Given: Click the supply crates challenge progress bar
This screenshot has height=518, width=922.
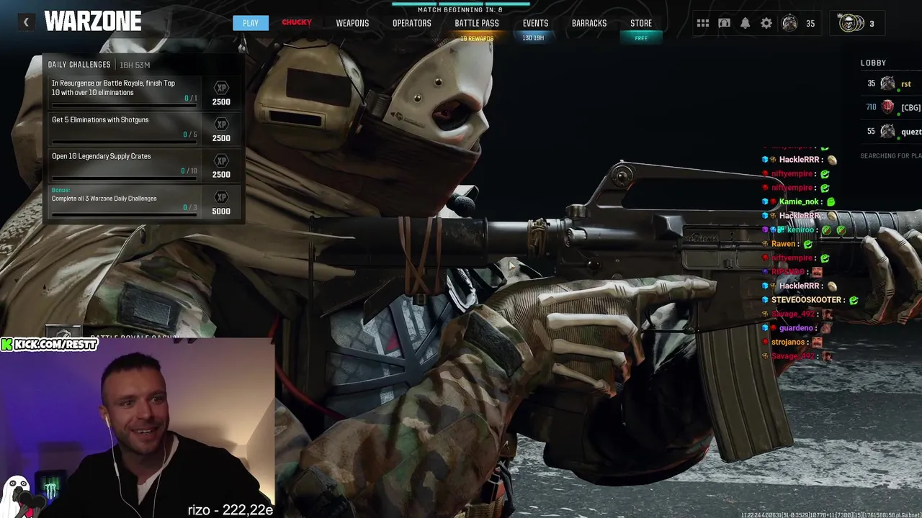Looking at the screenshot, I should point(124,178).
